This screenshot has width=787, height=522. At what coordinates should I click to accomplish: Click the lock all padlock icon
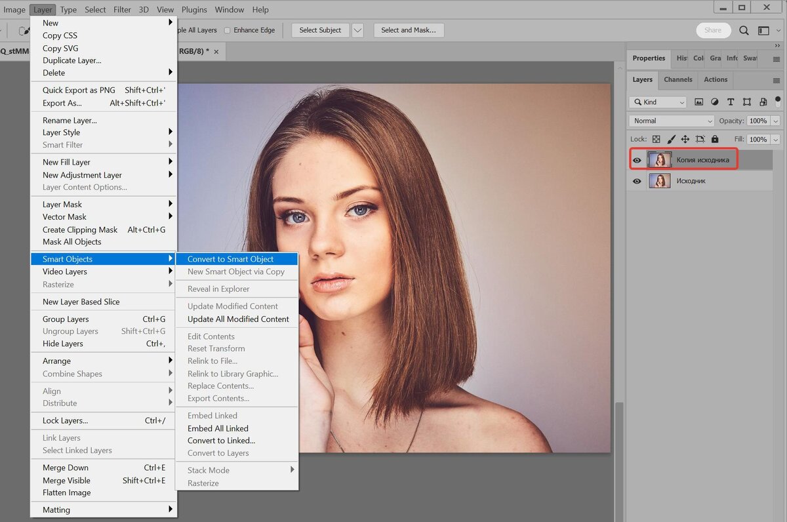715,139
